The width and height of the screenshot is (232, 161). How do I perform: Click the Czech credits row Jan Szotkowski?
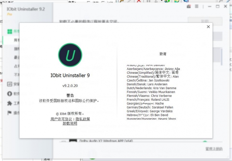point(148,80)
